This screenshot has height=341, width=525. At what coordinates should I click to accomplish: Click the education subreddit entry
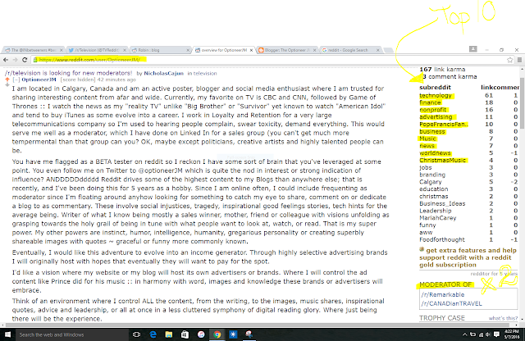[x=434, y=189]
